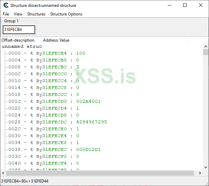The image size is (209, 186).
Task: Open the Structure Options menu
Action: 66,14
